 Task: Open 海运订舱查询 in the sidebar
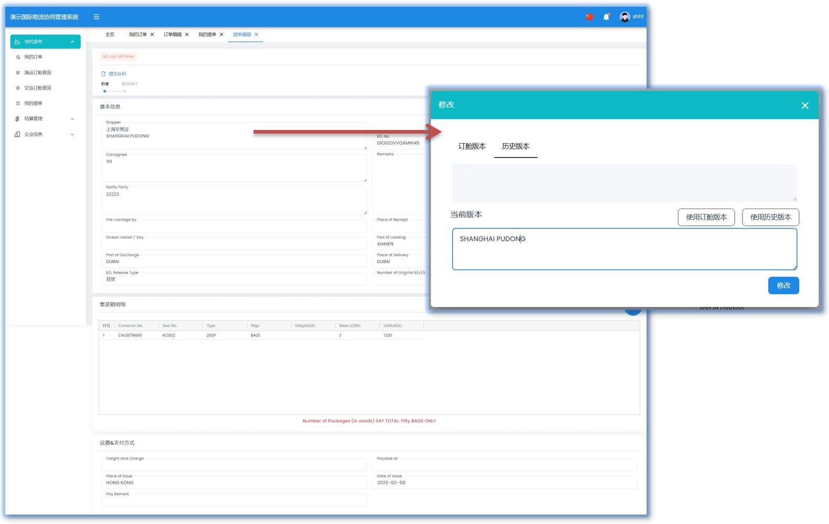38,73
